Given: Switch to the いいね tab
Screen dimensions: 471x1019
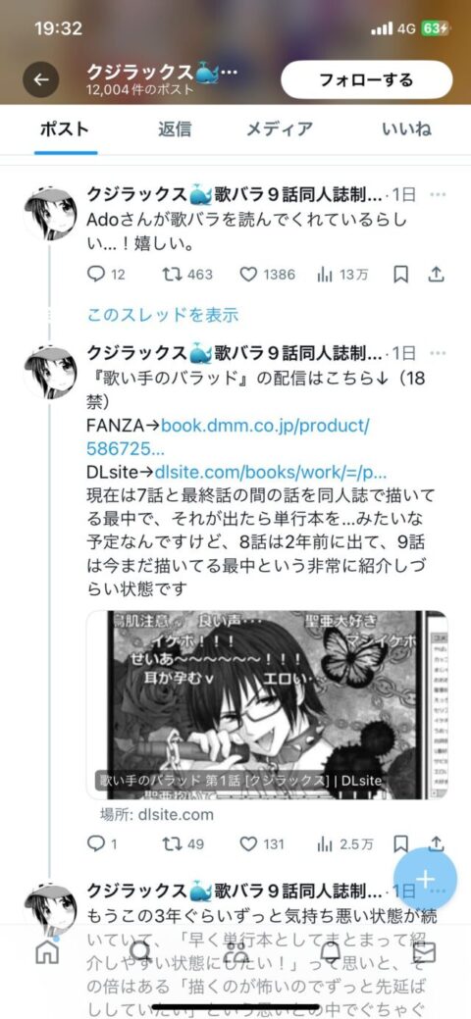Looking at the screenshot, I should point(406,128).
